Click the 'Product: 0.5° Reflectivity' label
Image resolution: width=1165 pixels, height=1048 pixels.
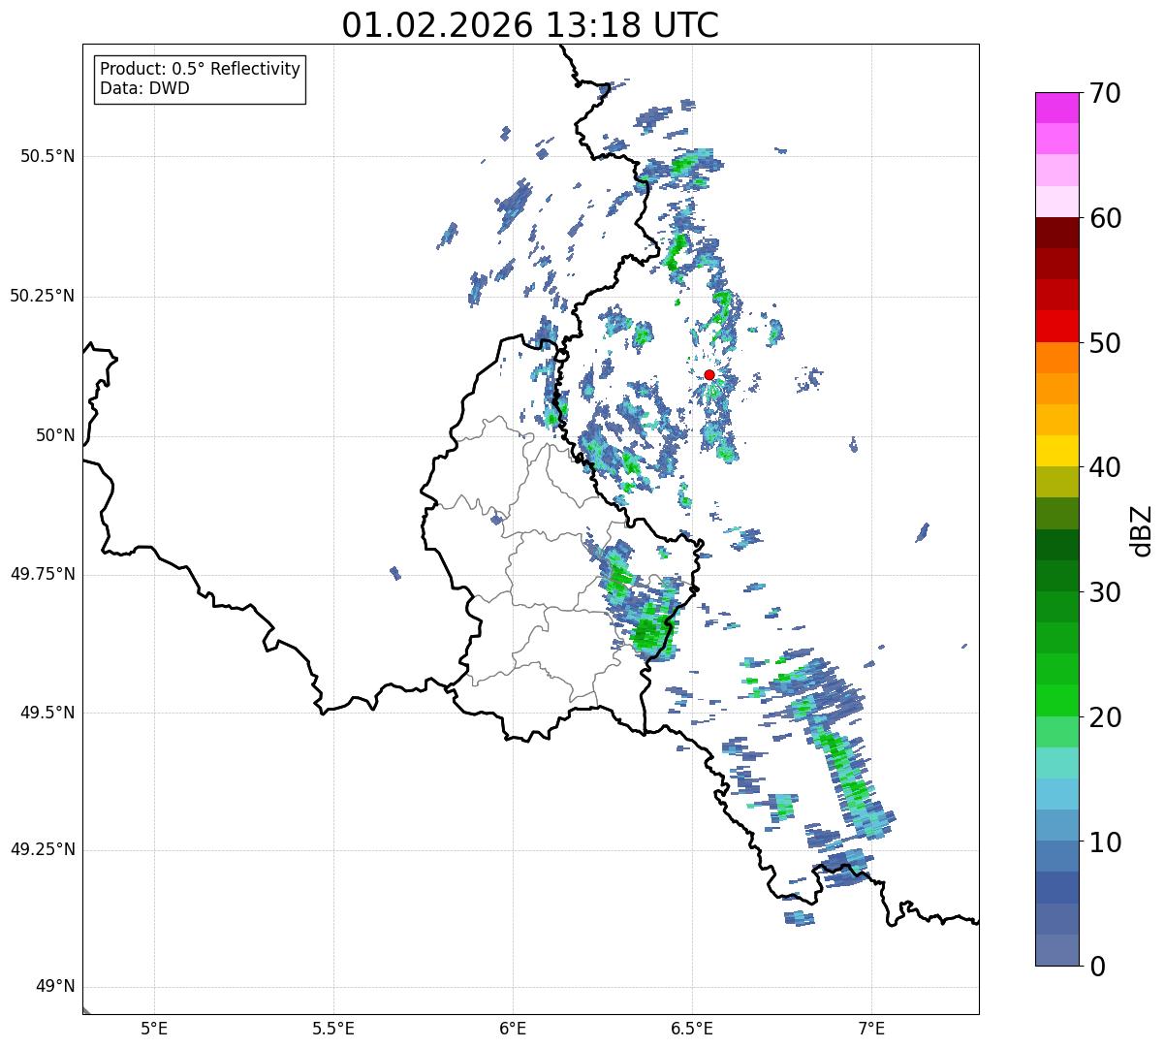200,70
